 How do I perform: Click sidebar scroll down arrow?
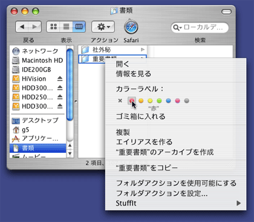click(70, 153)
